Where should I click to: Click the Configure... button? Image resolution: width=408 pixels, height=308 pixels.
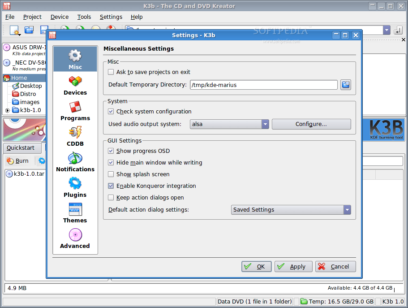[x=311, y=124]
